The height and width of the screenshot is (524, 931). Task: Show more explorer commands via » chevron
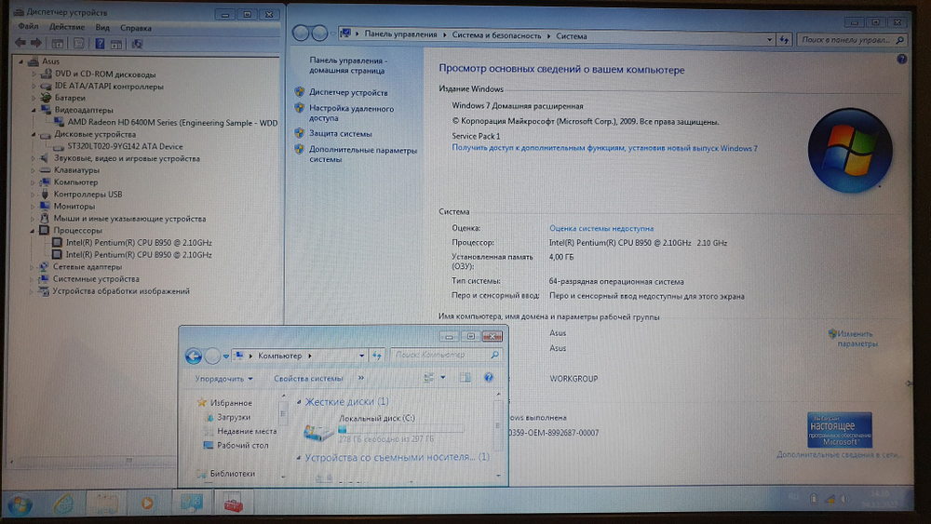tap(361, 378)
